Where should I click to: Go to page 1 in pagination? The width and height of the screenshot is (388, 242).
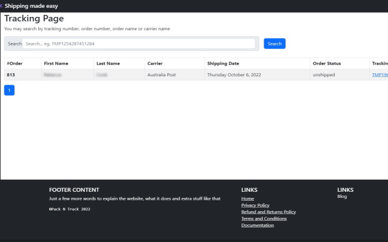(x=9, y=90)
